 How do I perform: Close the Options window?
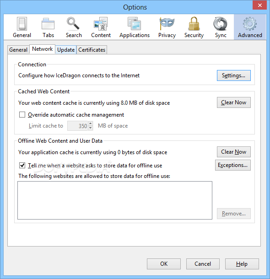(x=259, y=5)
